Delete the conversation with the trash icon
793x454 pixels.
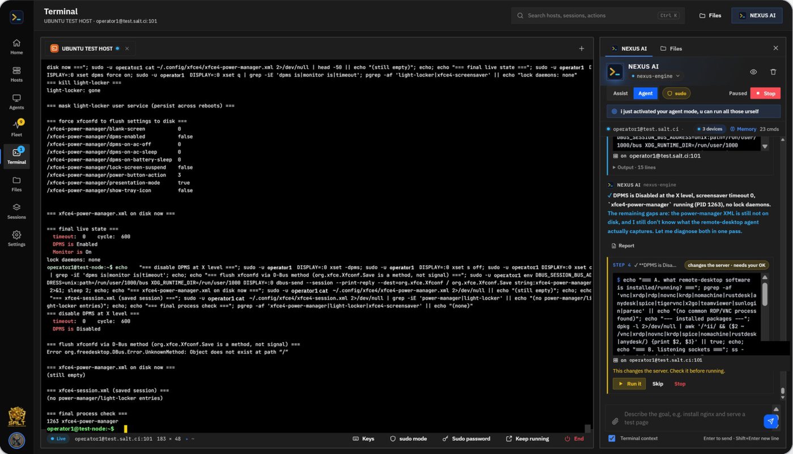773,72
